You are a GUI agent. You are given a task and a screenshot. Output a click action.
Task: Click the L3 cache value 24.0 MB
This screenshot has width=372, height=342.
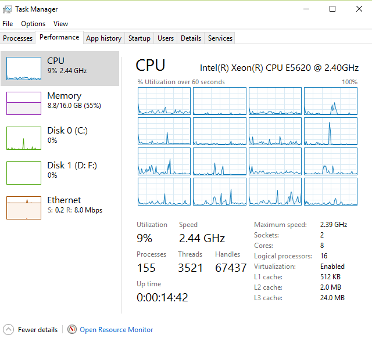[x=332, y=298]
